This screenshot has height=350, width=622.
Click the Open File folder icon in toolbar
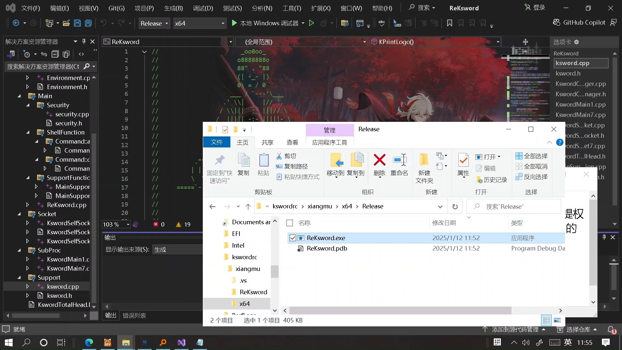[66, 23]
